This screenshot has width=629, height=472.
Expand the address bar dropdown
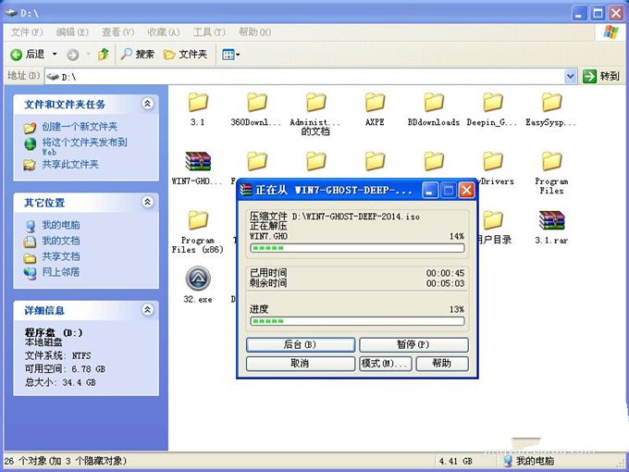571,76
